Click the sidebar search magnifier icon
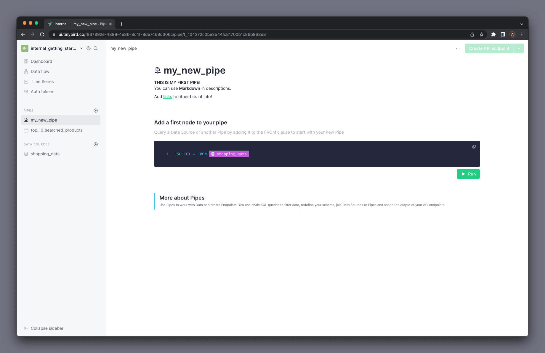The height and width of the screenshot is (353, 545). click(96, 48)
